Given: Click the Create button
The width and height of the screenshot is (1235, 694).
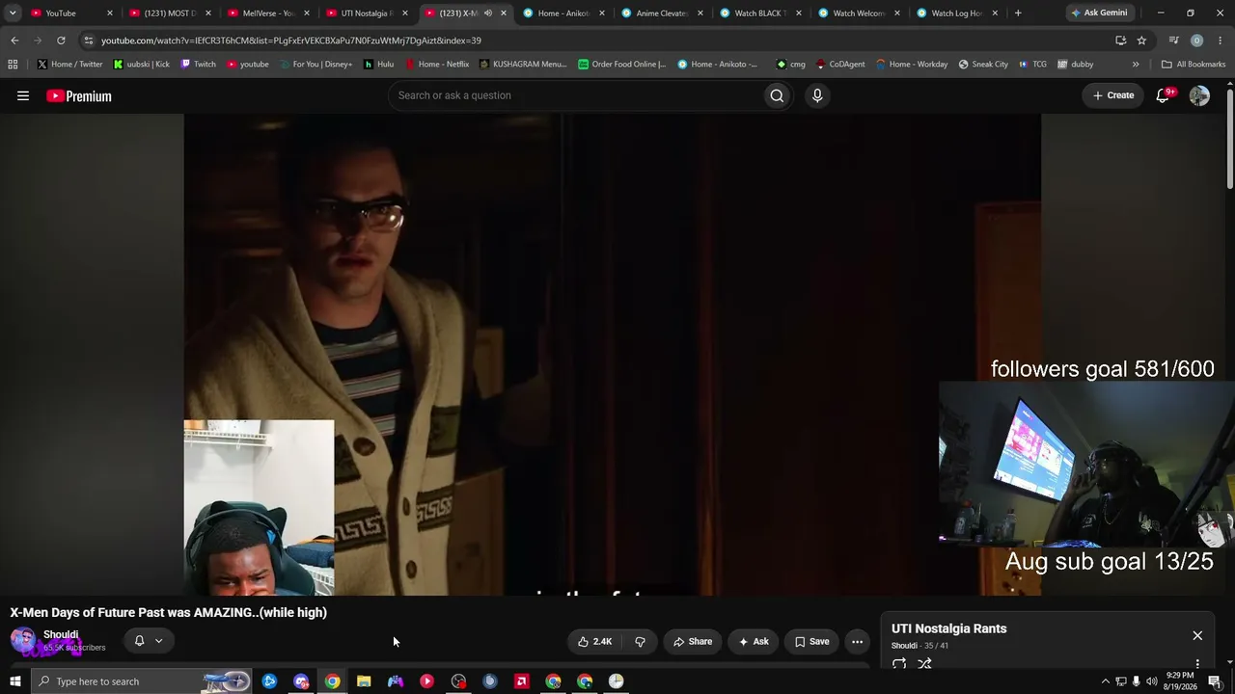Looking at the screenshot, I should pos(1113,95).
